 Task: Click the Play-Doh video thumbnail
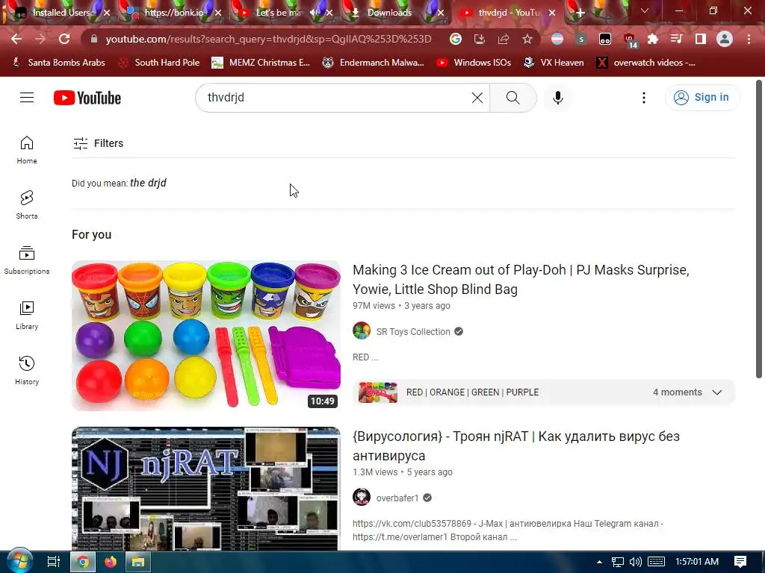(x=206, y=336)
